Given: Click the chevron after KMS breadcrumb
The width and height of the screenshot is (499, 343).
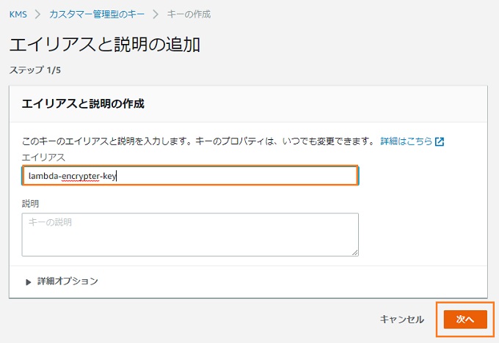Looking at the screenshot, I should click(x=38, y=15).
